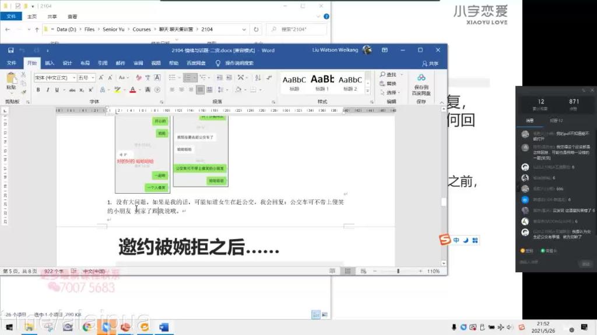597x335 pixels.
Task: Toggle italic formatting
Action: tap(48, 90)
